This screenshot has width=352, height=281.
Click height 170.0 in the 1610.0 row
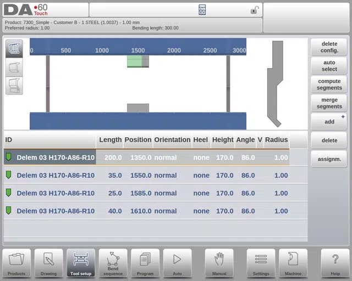[224, 211]
